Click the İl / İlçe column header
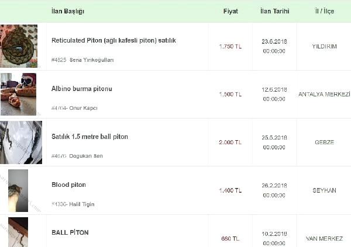351x247 pixels. pyautogui.click(x=325, y=12)
